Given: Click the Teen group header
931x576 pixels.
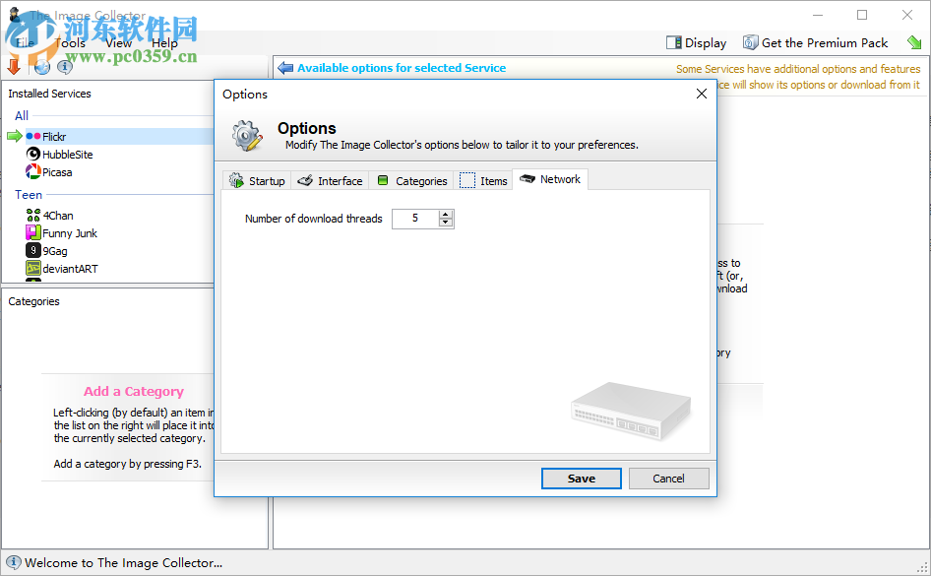Looking at the screenshot, I should coord(29,195).
